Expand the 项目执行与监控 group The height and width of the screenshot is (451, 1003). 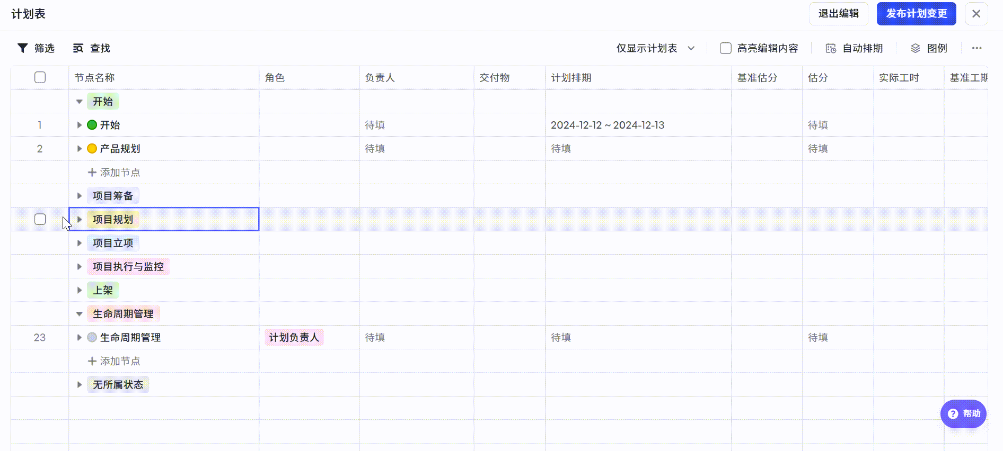tap(80, 267)
